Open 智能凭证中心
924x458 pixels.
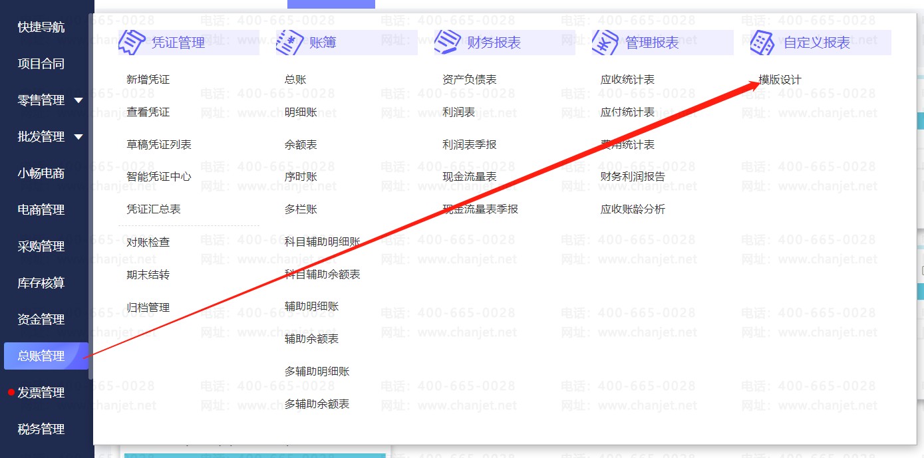tap(159, 177)
